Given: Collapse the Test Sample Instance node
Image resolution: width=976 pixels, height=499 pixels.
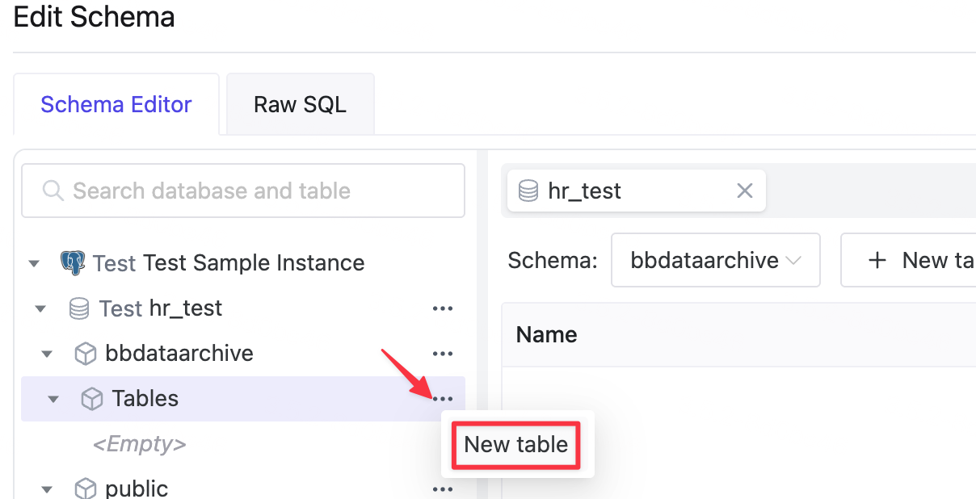Looking at the screenshot, I should coord(33,263).
